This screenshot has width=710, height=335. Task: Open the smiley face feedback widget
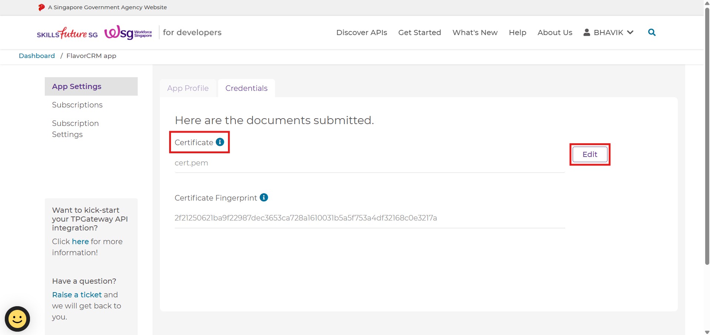pyautogui.click(x=17, y=319)
